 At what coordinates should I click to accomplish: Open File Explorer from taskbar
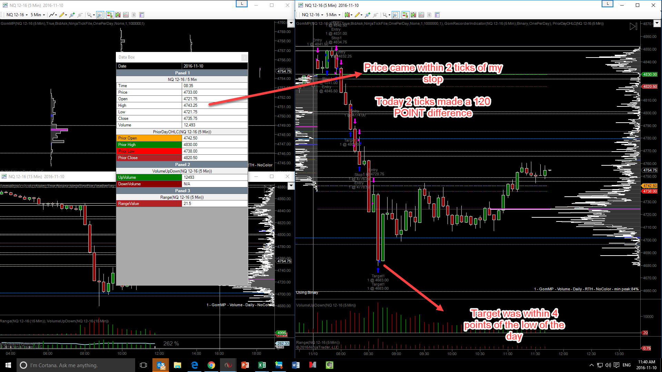point(178,365)
